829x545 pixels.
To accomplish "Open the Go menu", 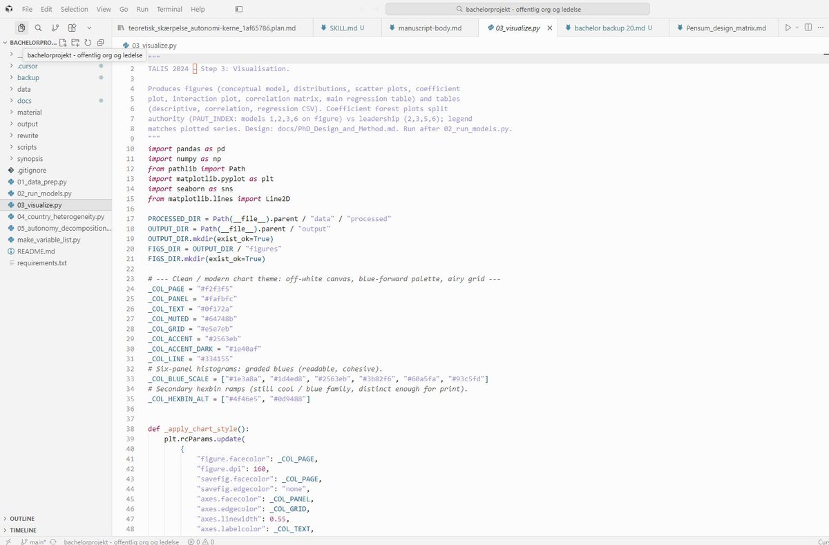I will pyautogui.click(x=124, y=9).
